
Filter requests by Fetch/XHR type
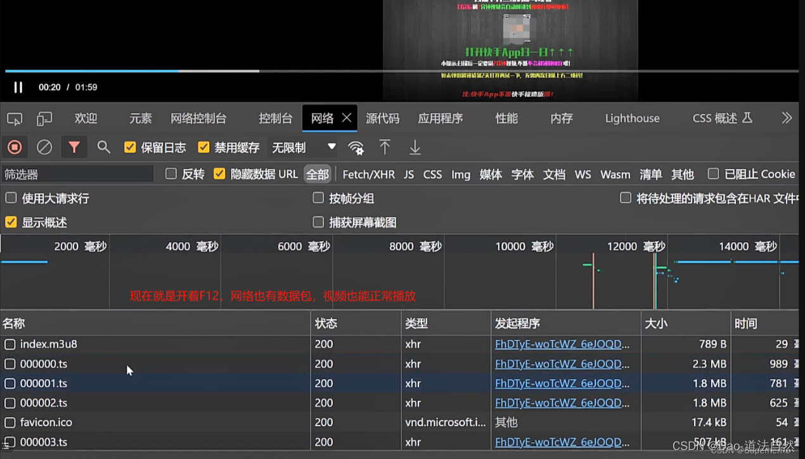click(x=368, y=174)
